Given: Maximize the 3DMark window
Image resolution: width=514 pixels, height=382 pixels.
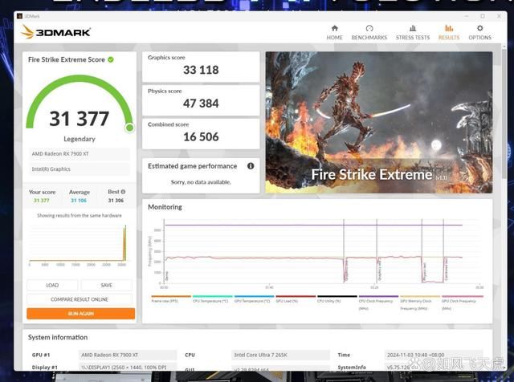Looking at the screenshot, I should (483, 16).
